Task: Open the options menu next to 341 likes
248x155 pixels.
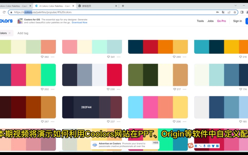Action: (x=118, y=57)
